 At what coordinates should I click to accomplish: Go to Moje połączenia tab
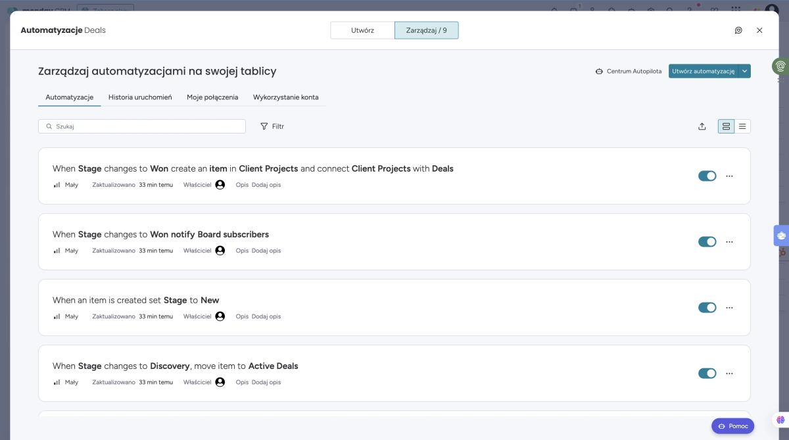(x=212, y=97)
